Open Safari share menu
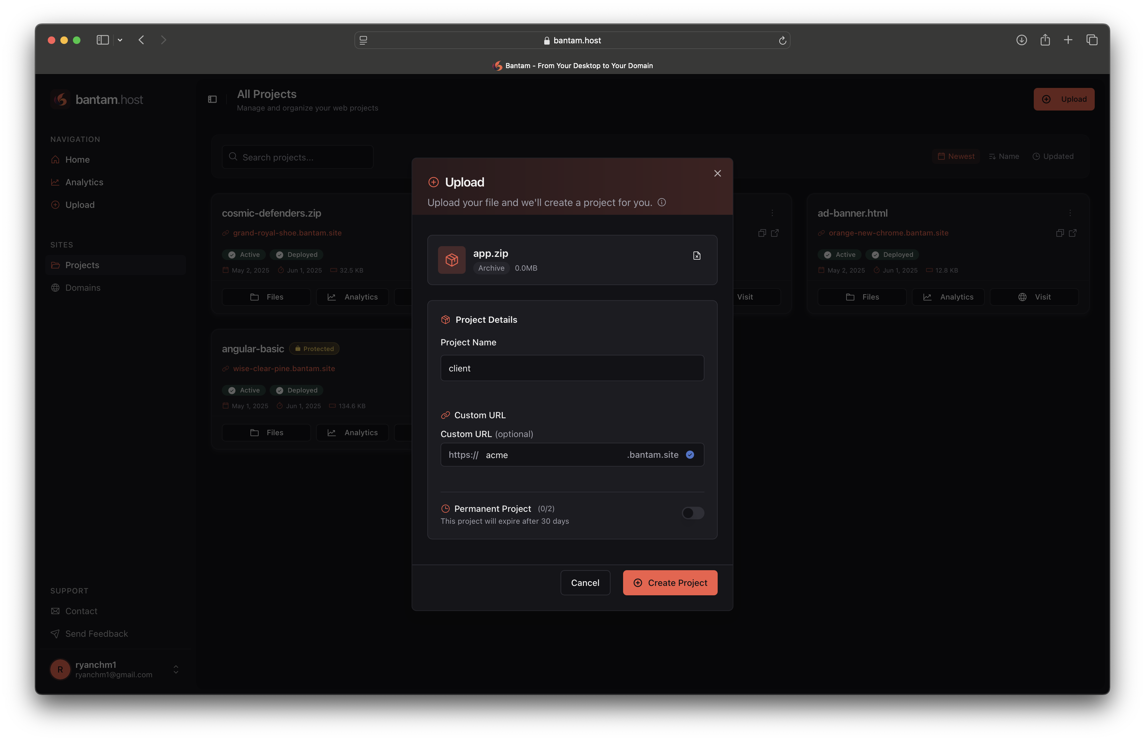This screenshot has height=741, width=1145. click(1045, 40)
